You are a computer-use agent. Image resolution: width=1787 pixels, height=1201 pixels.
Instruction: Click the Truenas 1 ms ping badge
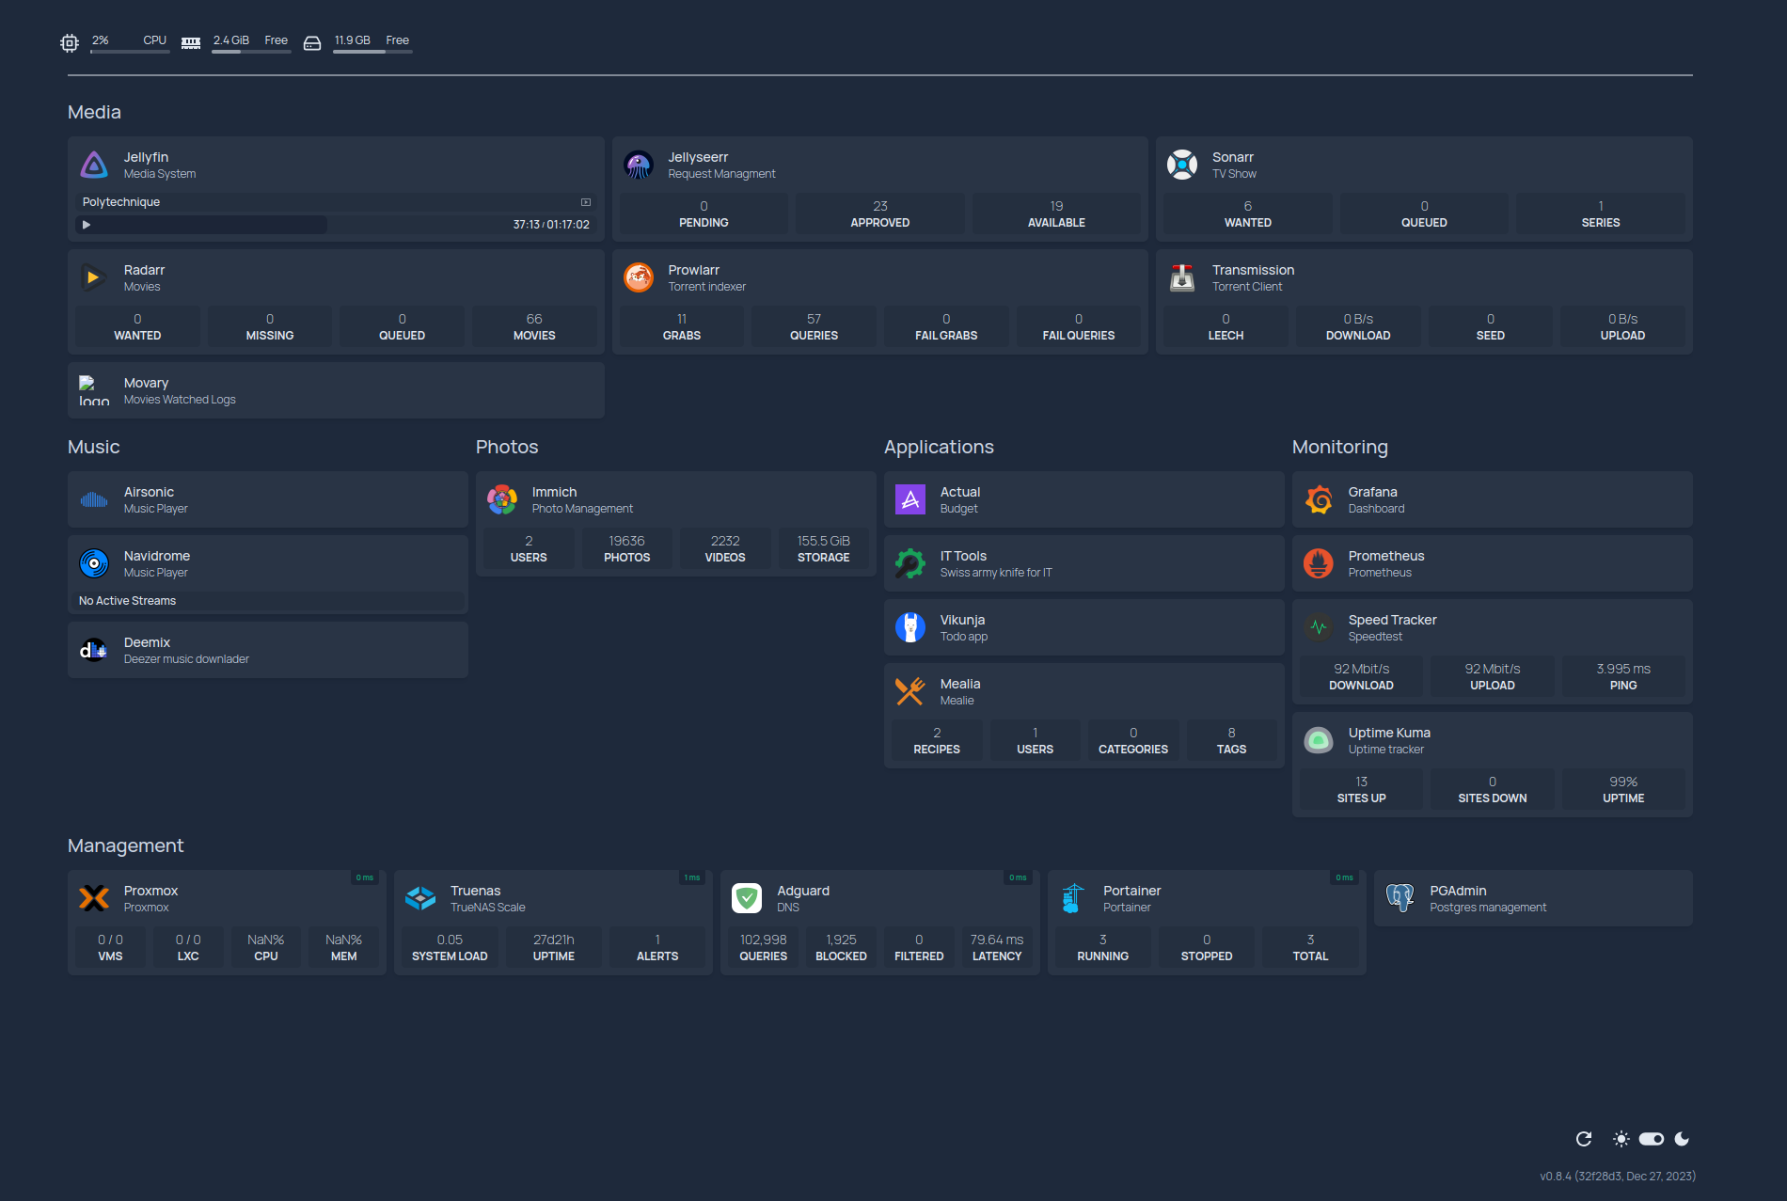point(692,877)
